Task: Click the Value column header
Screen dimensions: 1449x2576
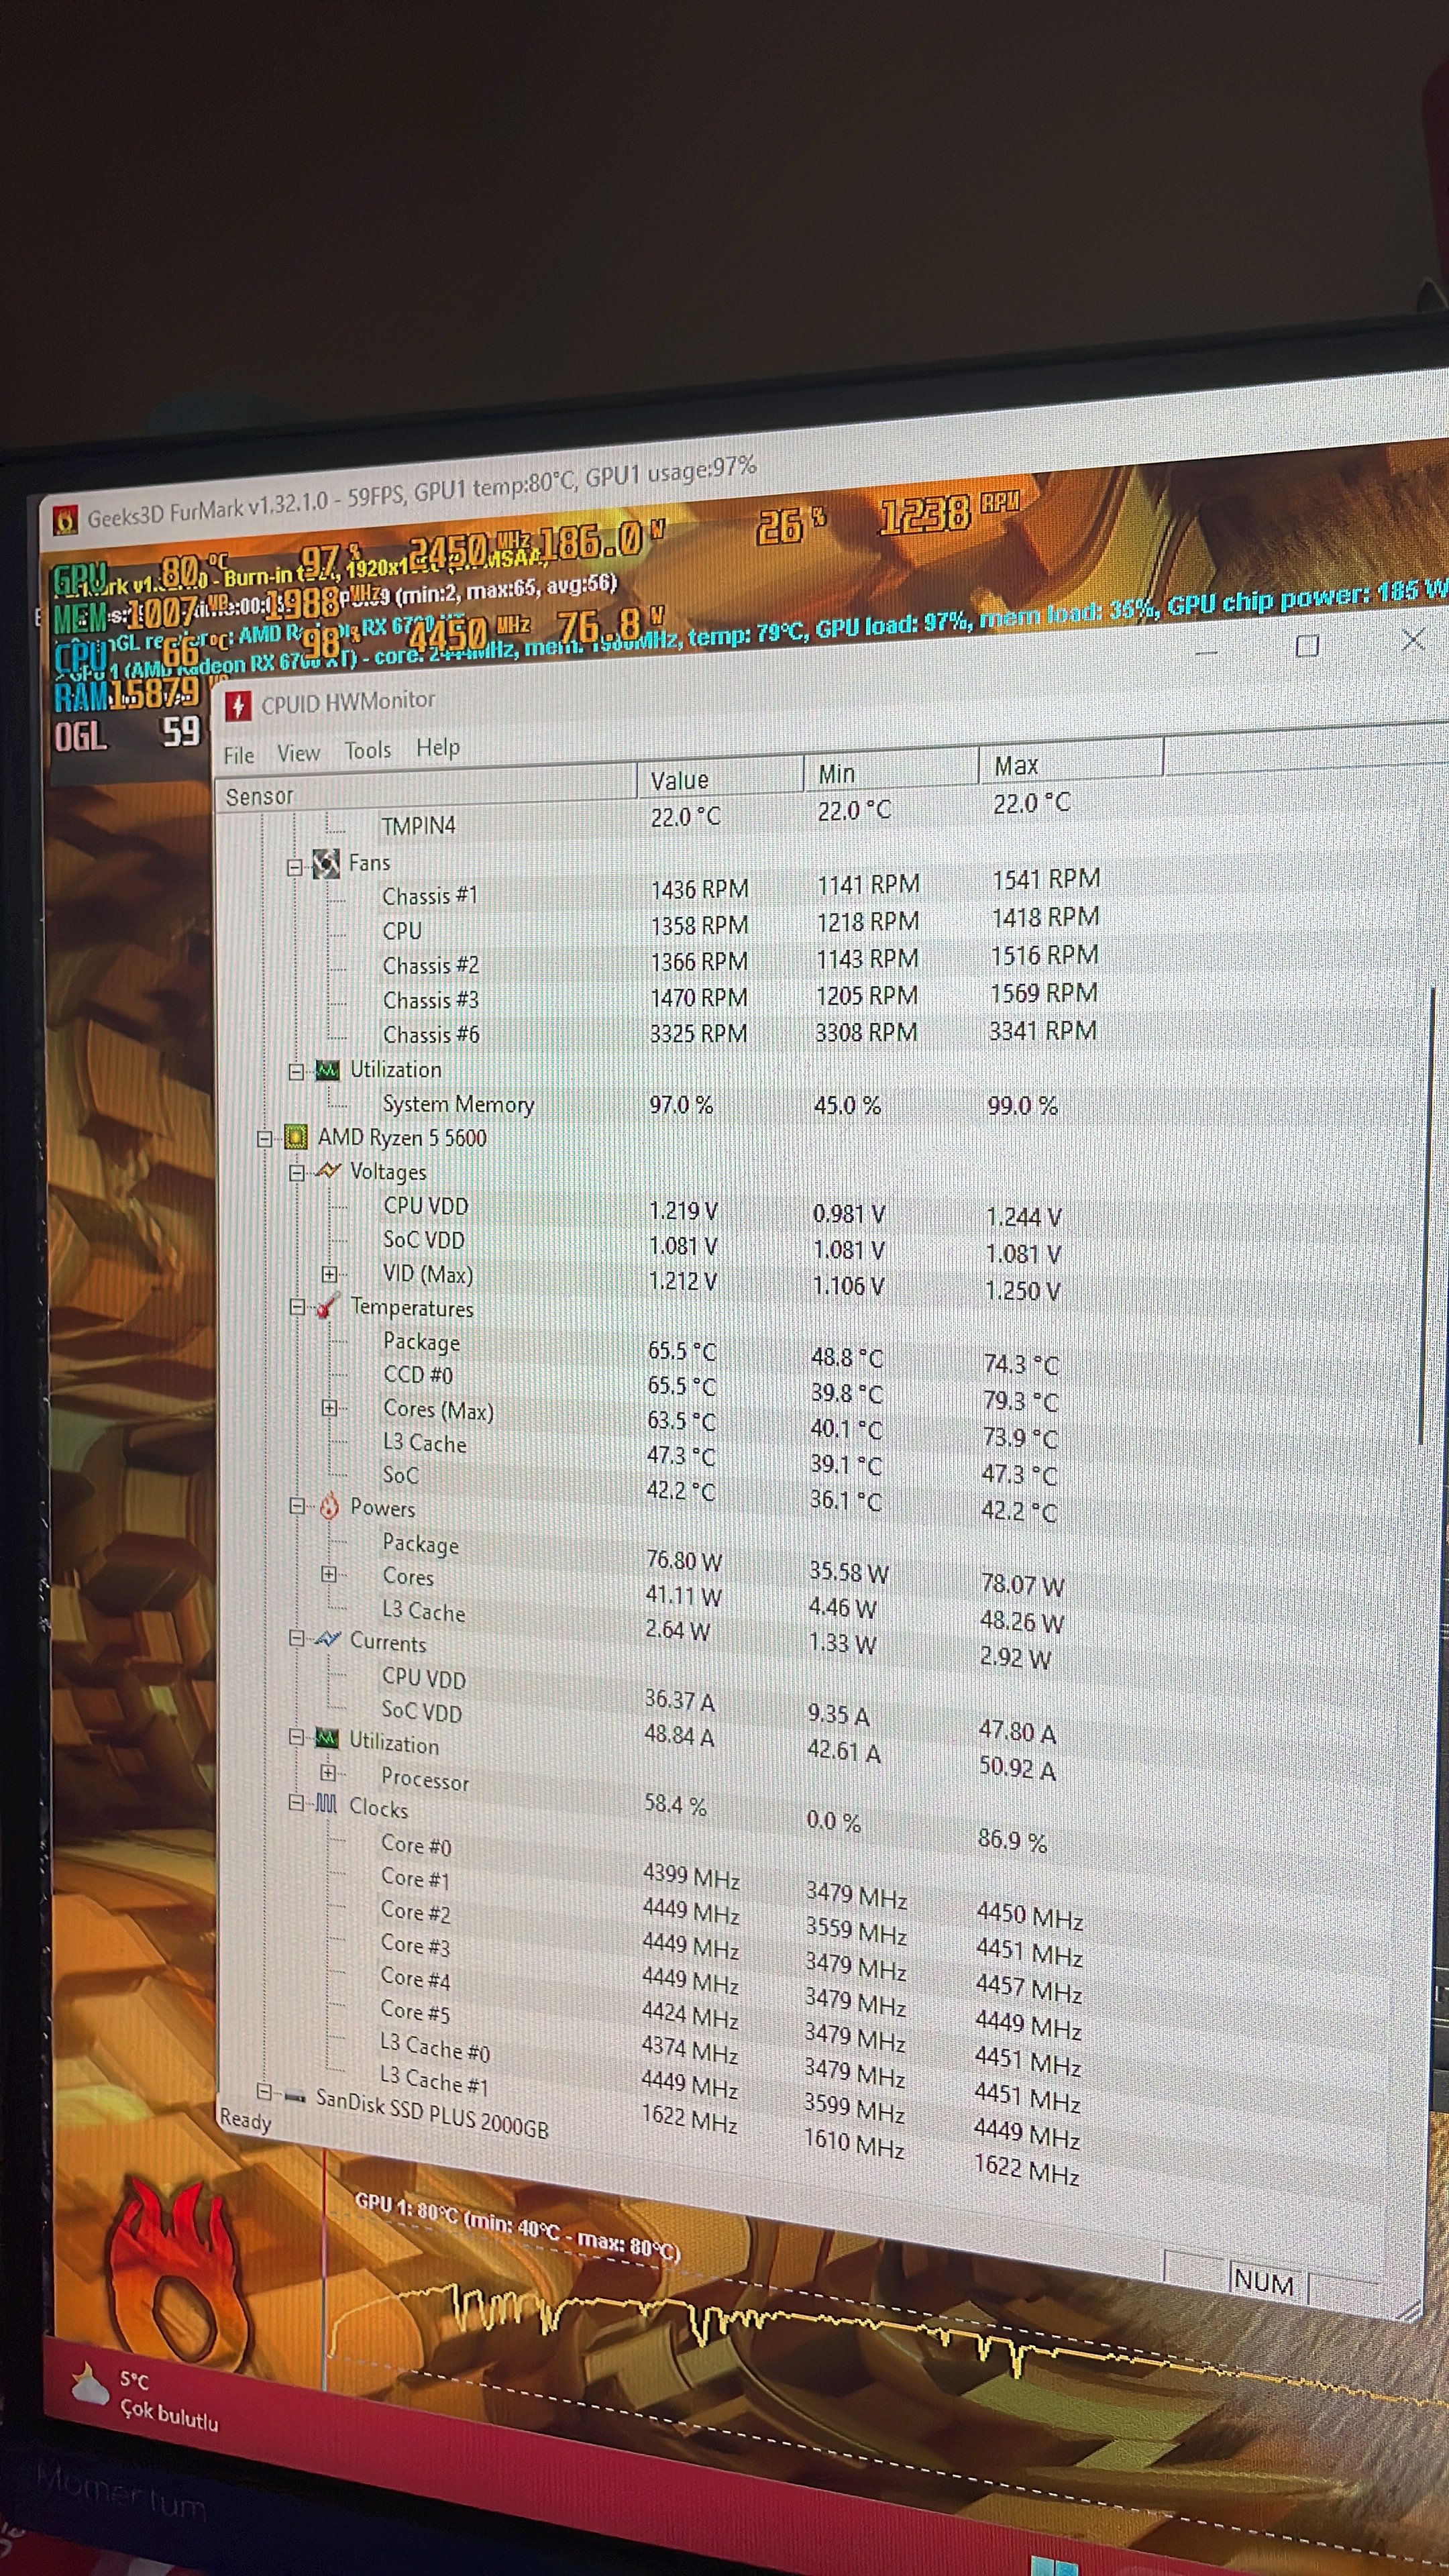Action: 680,780
